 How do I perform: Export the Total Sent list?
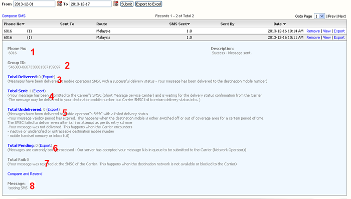point(39,91)
